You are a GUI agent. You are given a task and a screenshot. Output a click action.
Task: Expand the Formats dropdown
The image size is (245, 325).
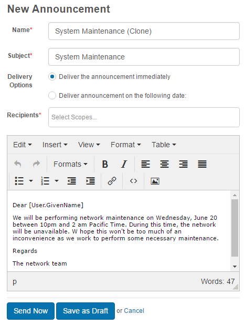pyautogui.click(x=70, y=164)
